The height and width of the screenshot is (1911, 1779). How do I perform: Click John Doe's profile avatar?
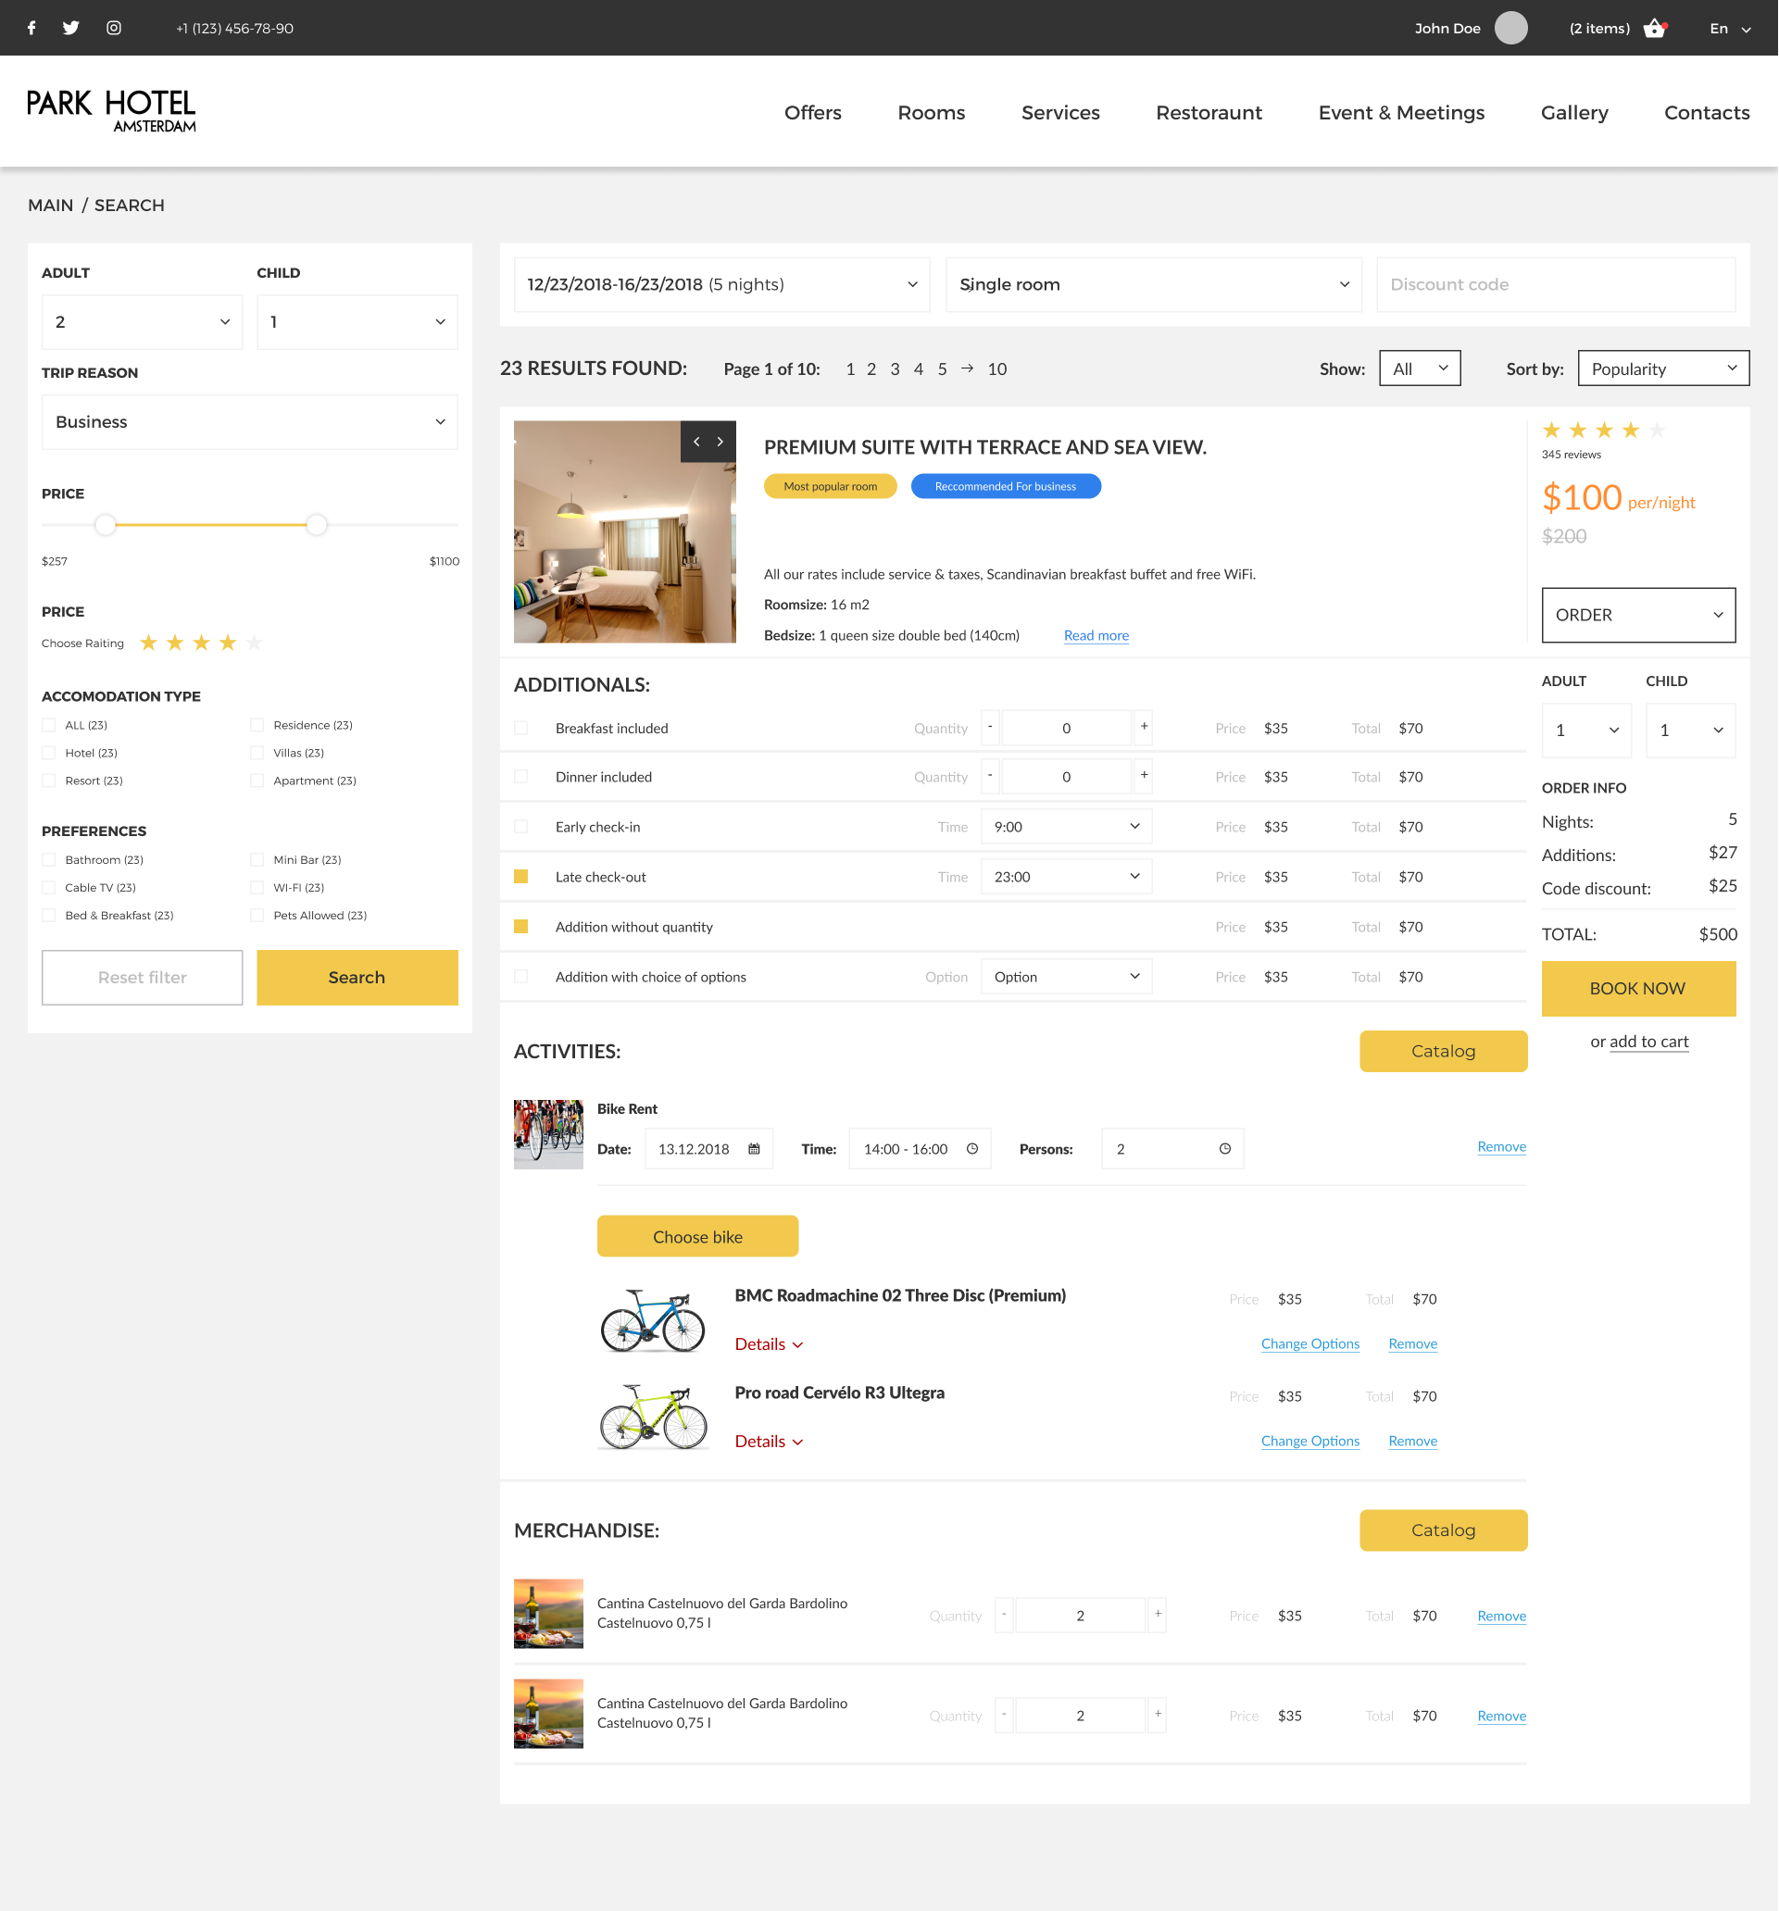[x=1510, y=28]
